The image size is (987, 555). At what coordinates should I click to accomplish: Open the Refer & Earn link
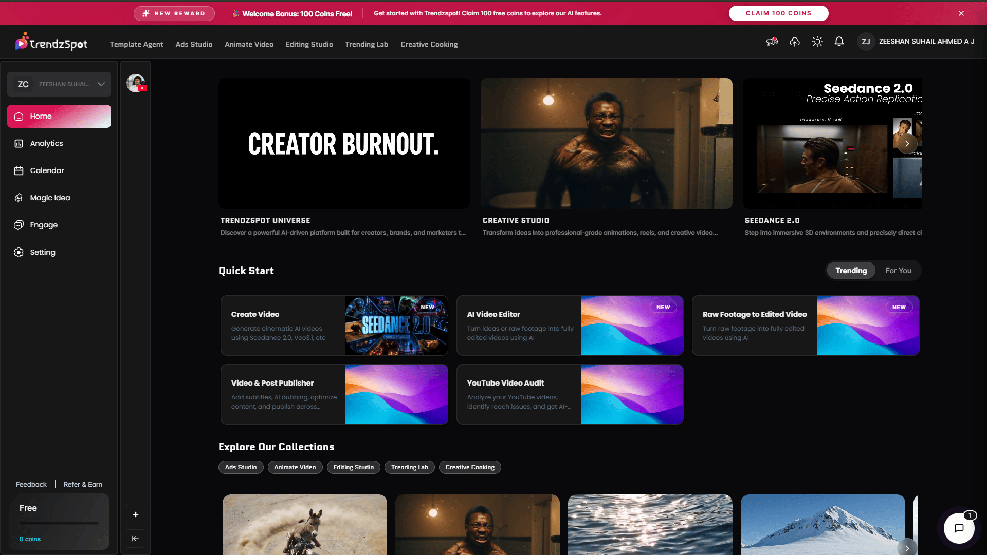[x=83, y=485]
